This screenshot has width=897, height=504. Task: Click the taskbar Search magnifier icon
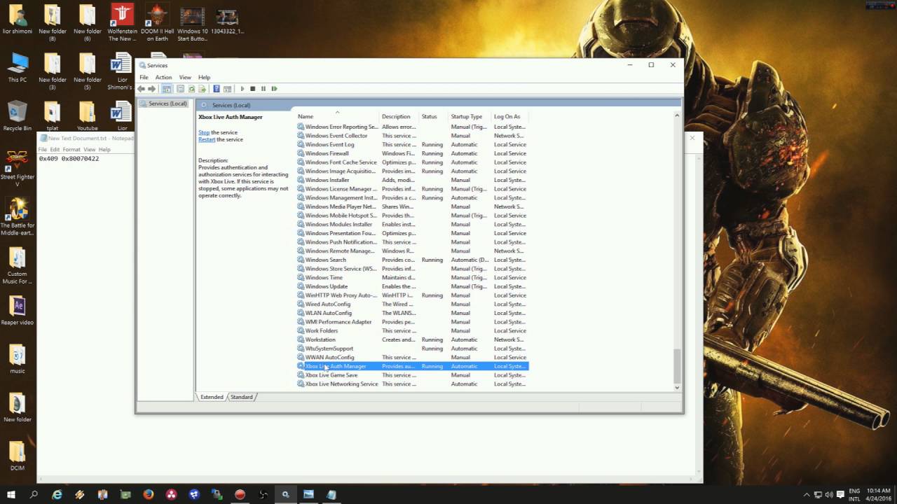(34, 495)
